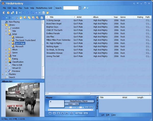The image size is (153, 121).
Task: Collapse the Artist tree node
Action: pyautogui.click(x=6, y=34)
